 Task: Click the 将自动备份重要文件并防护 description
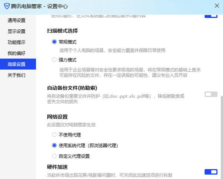[116, 99]
